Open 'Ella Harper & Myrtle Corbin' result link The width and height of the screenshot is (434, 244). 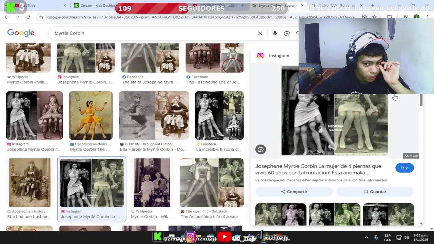click(153, 149)
